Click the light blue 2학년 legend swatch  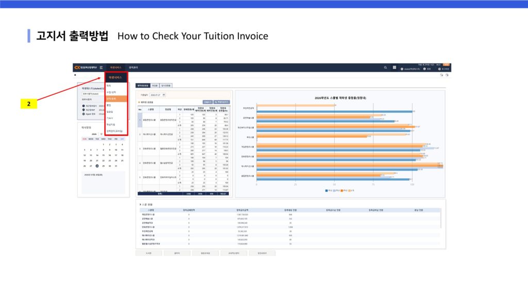334,191
